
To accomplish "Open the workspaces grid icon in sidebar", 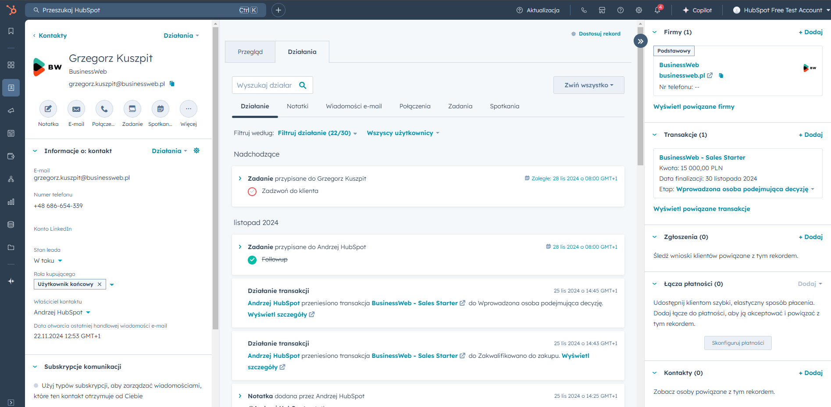I will pyautogui.click(x=11, y=65).
